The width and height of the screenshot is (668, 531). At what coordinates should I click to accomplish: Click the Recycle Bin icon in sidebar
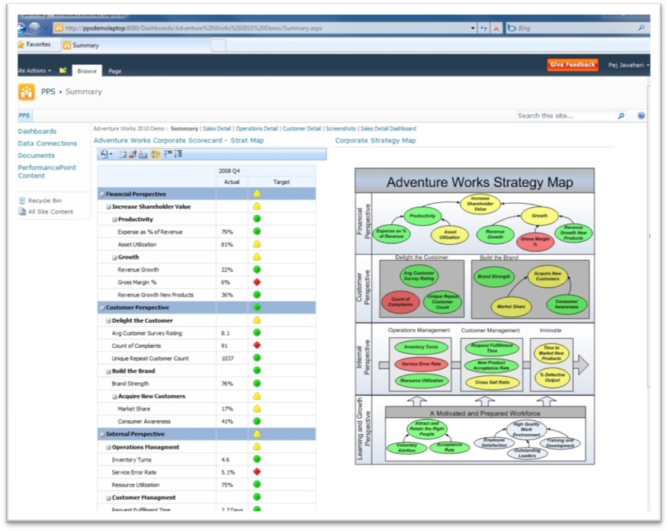point(22,201)
